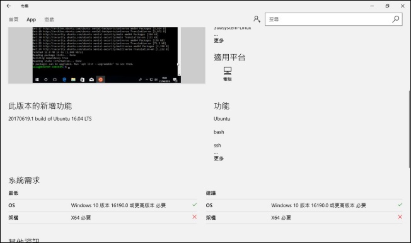Select the 最低 minimum column label

tap(13, 193)
